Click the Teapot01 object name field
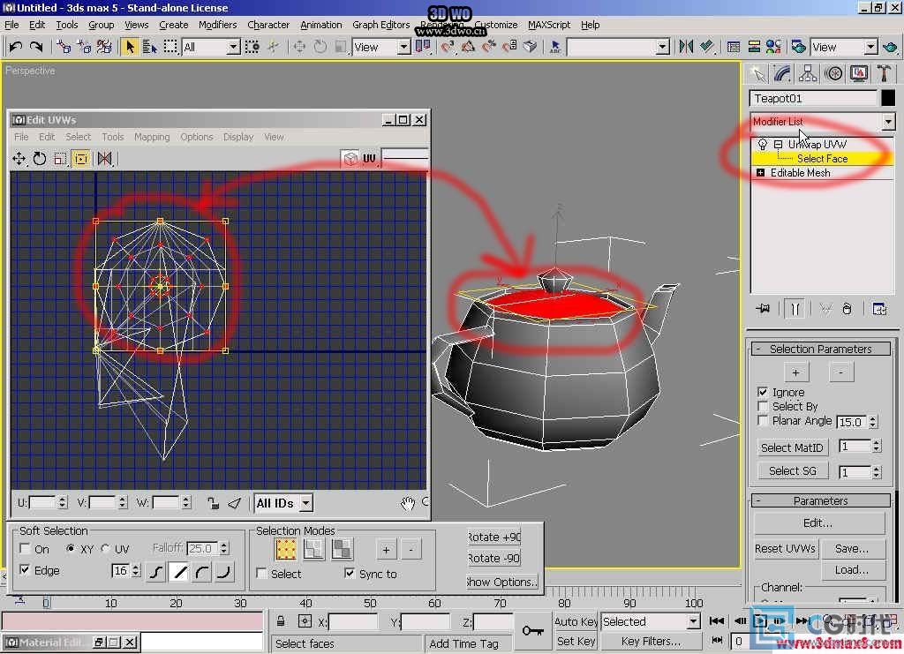 813,99
